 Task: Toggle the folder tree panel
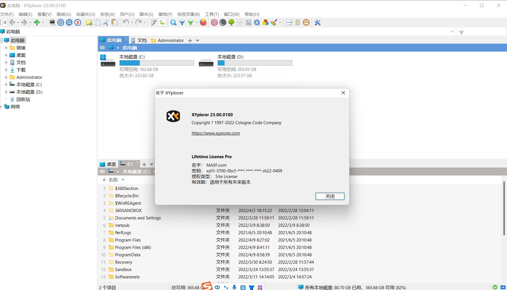(x=162, y=23)
